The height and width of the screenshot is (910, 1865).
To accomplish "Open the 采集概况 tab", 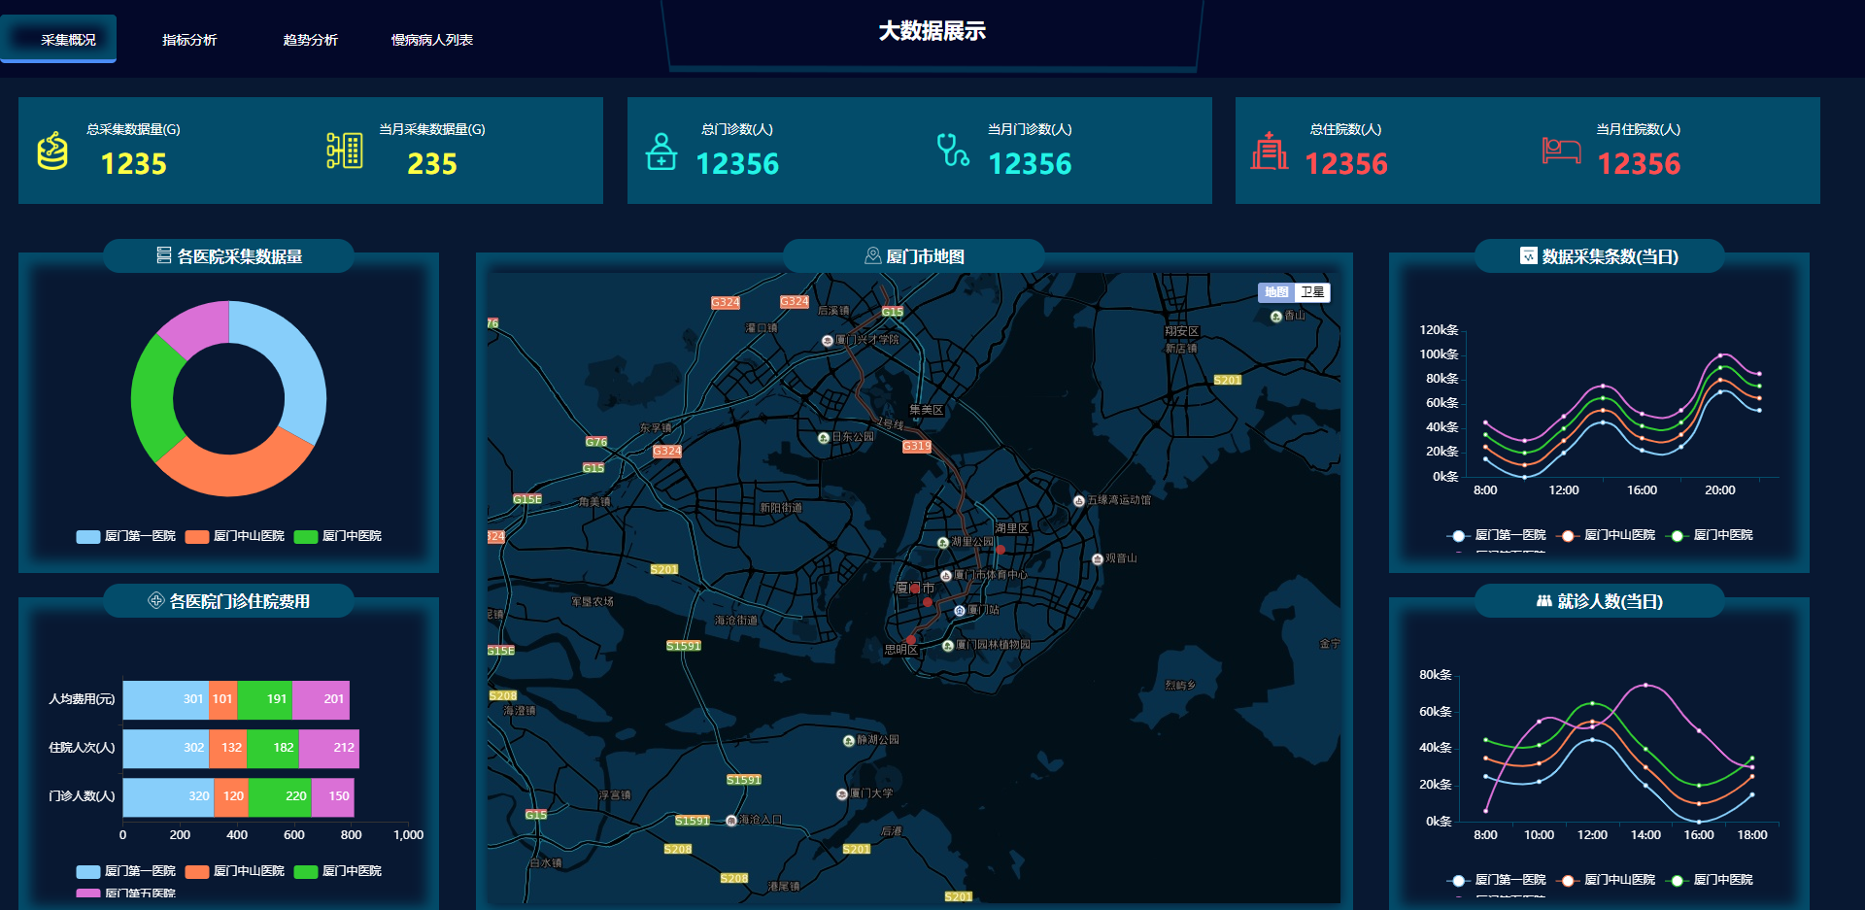I will [x=58, y=39].
